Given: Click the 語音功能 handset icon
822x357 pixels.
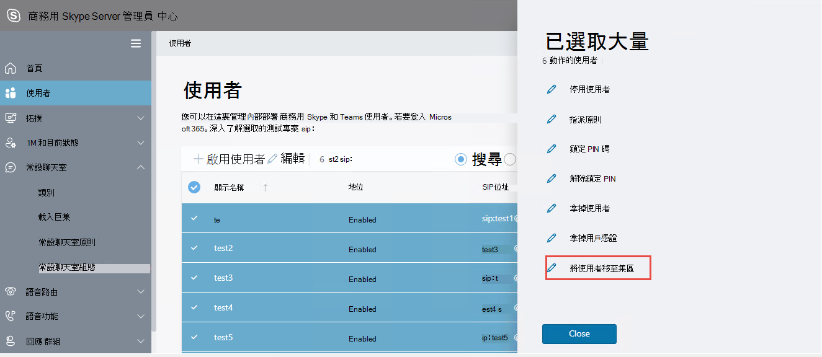Looking at the screenshot, I should pos(11,316).
